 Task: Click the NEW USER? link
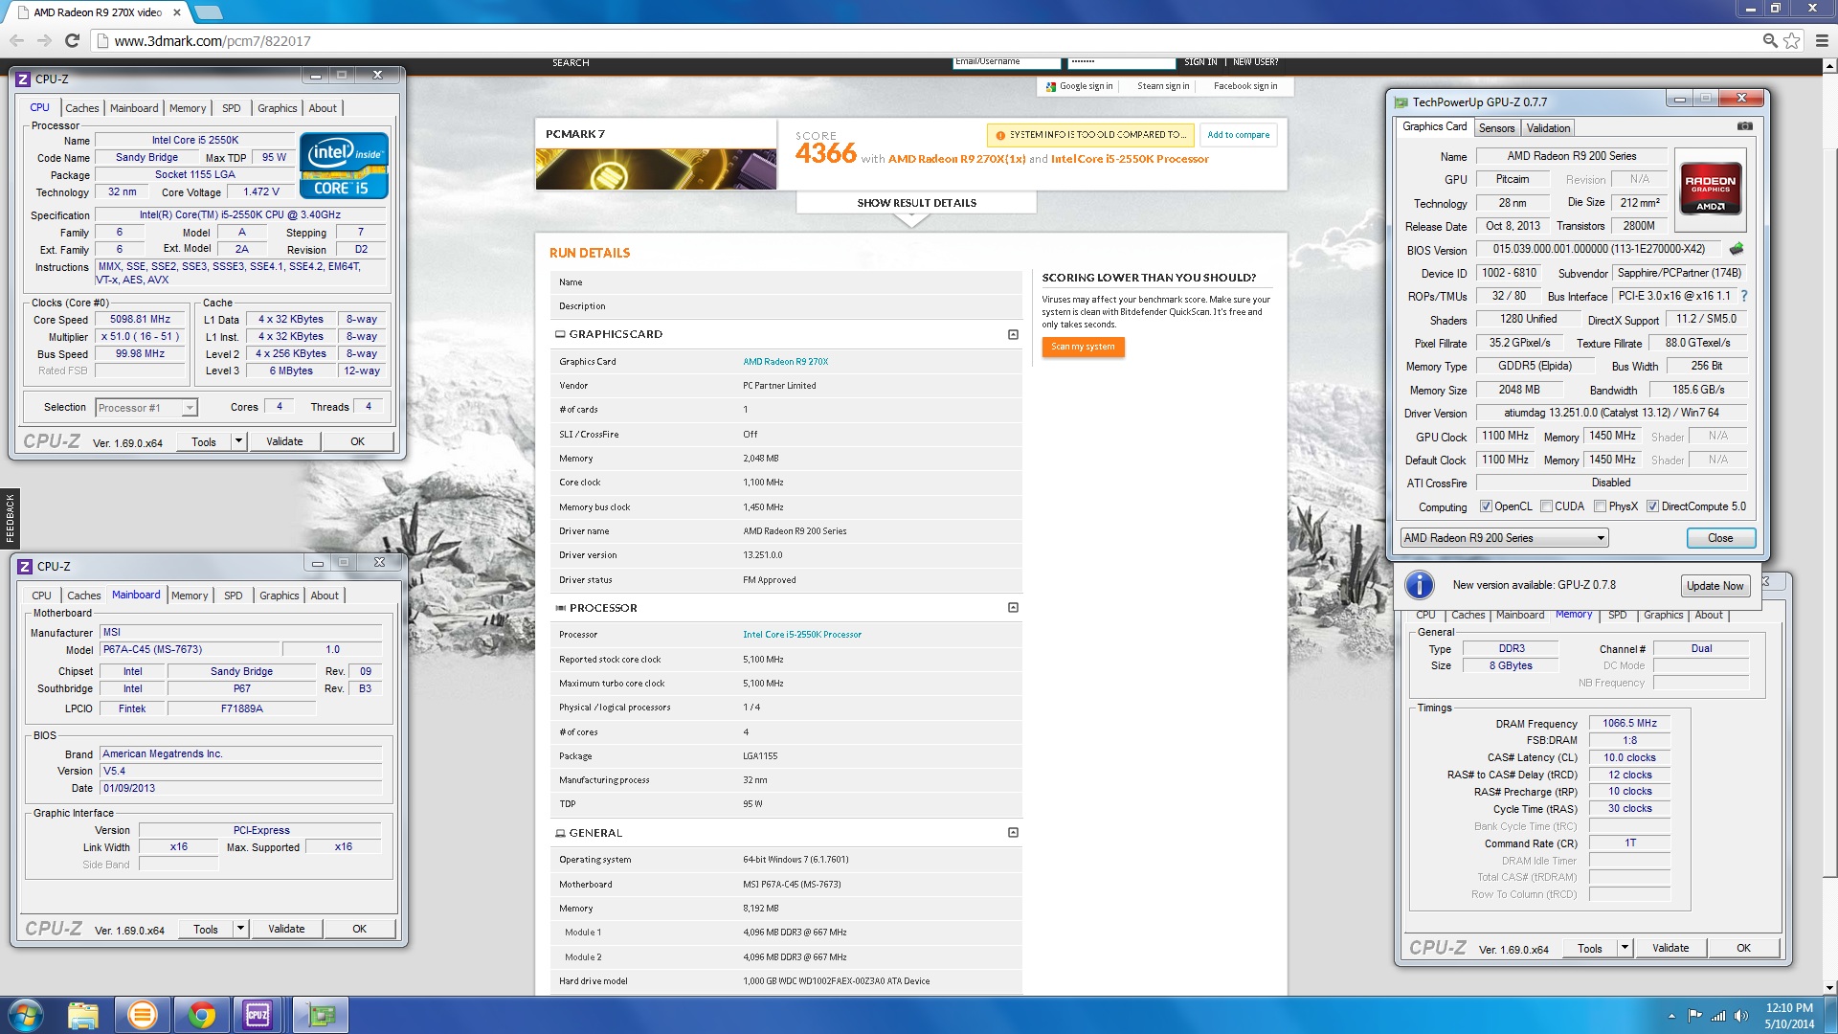pos(1255,62)
